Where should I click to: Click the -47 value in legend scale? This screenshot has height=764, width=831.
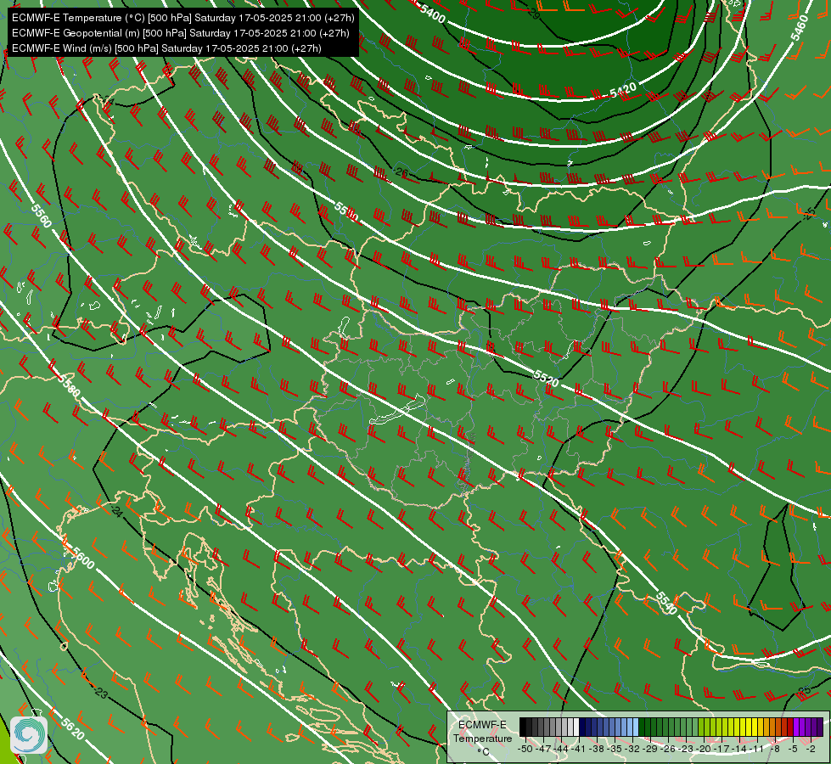click(543, 749)
